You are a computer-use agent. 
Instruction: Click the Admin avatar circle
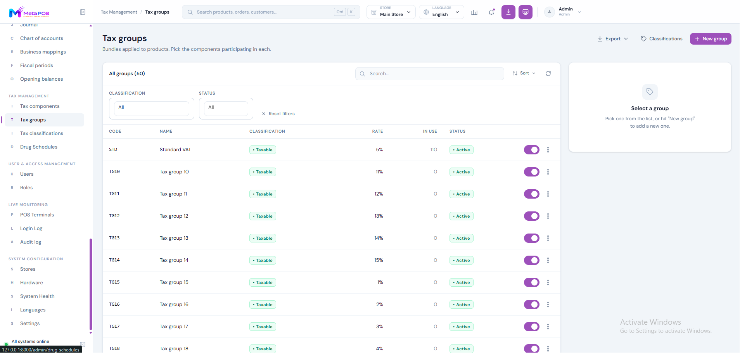pos(549,12)
